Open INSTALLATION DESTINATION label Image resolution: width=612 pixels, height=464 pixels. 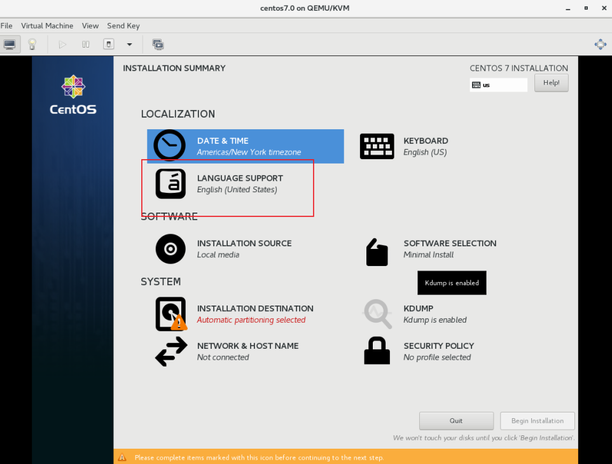point(255,309)
